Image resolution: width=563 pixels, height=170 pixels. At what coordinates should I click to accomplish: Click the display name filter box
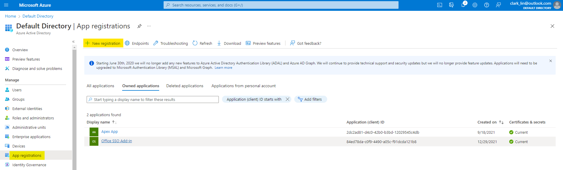click(153, 99)
